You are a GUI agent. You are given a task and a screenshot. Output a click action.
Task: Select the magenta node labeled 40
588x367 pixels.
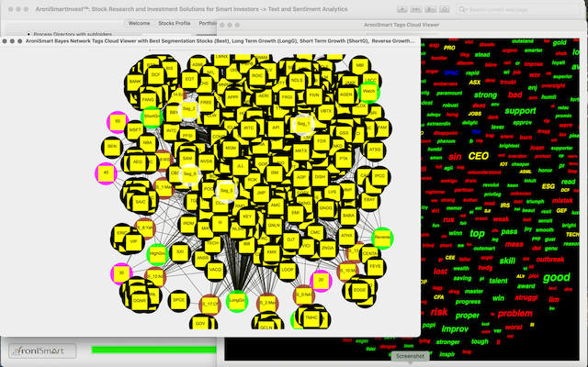[x=106, y=173]
